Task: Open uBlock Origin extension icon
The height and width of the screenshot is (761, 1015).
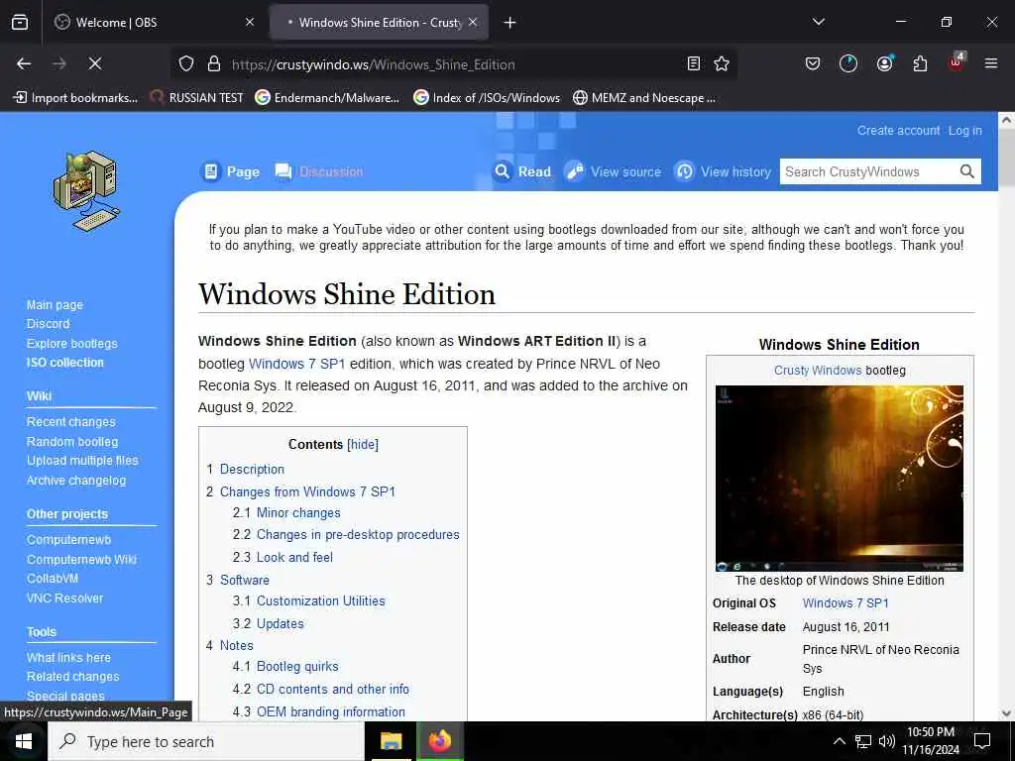Action: click(x=956, y=62)
